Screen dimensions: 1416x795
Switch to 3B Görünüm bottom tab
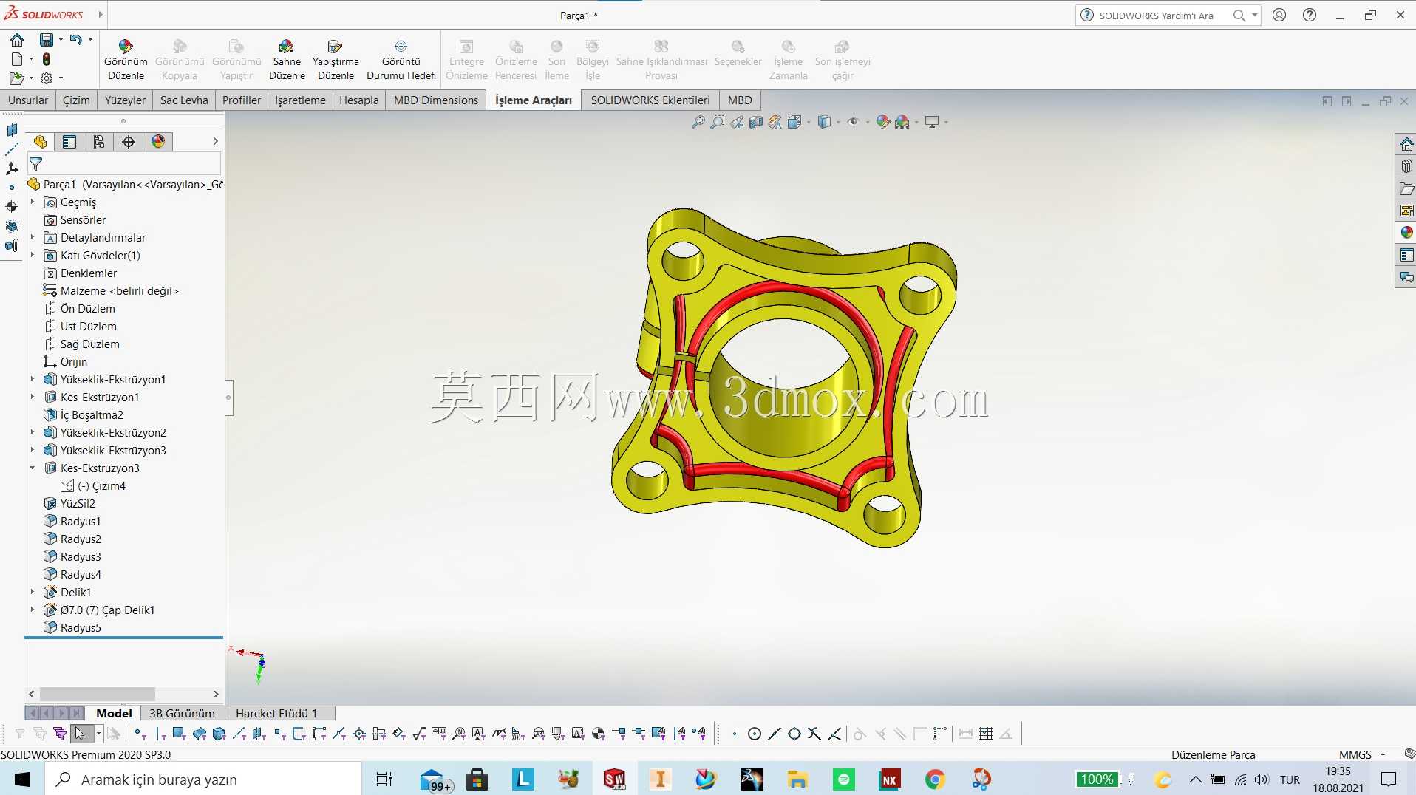tap(182, 713)
